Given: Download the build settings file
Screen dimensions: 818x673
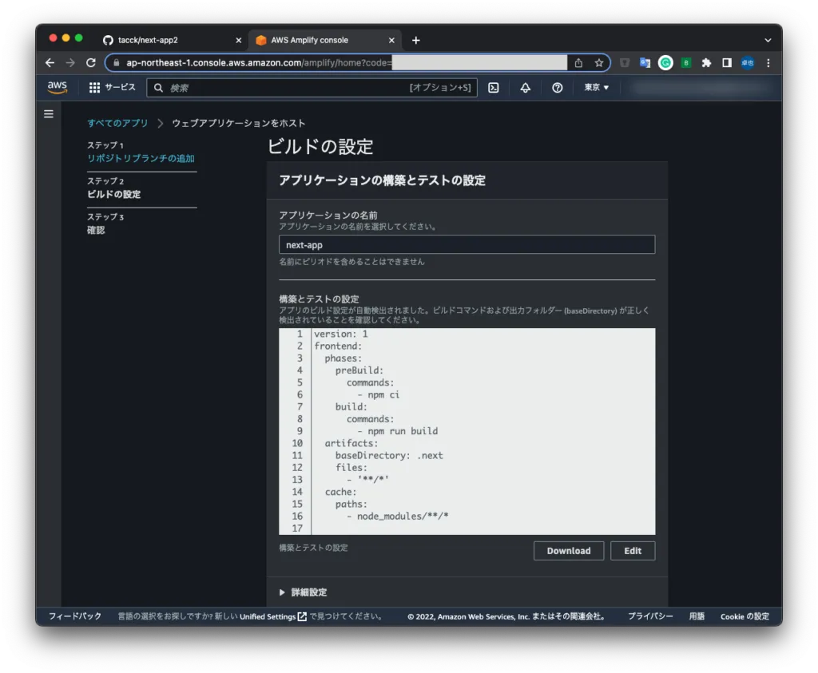Looking at the screenshot, I should [x=568, y=551].
